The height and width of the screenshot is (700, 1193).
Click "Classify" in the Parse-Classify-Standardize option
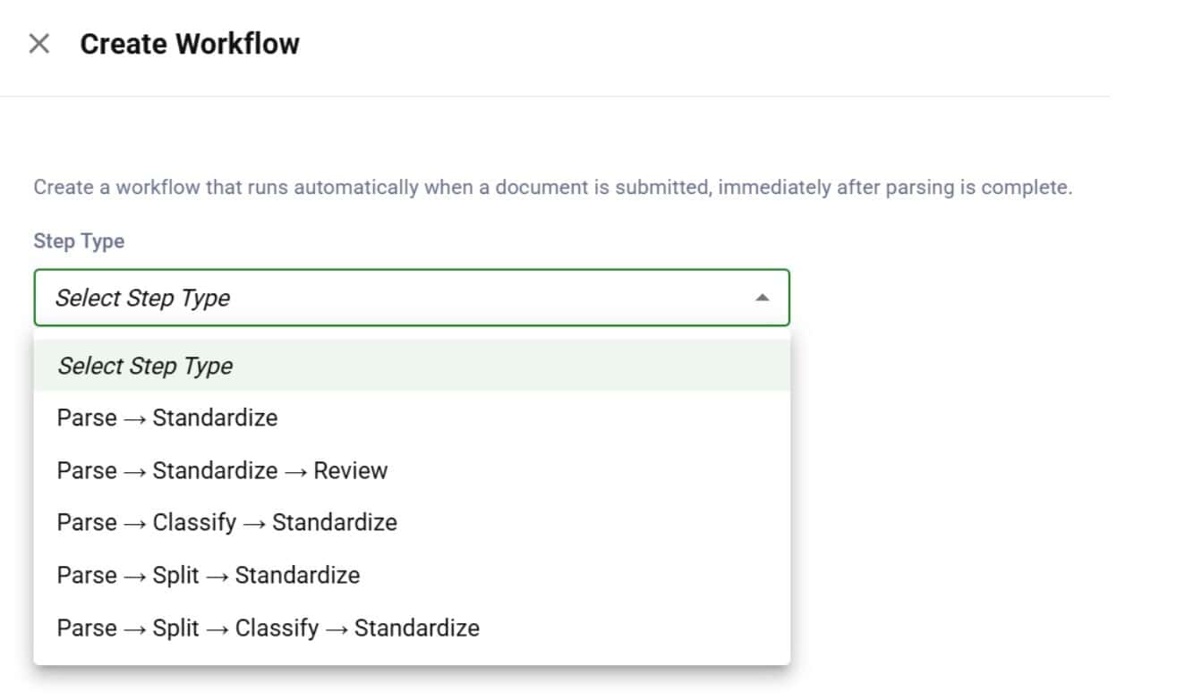click(194, 522)
